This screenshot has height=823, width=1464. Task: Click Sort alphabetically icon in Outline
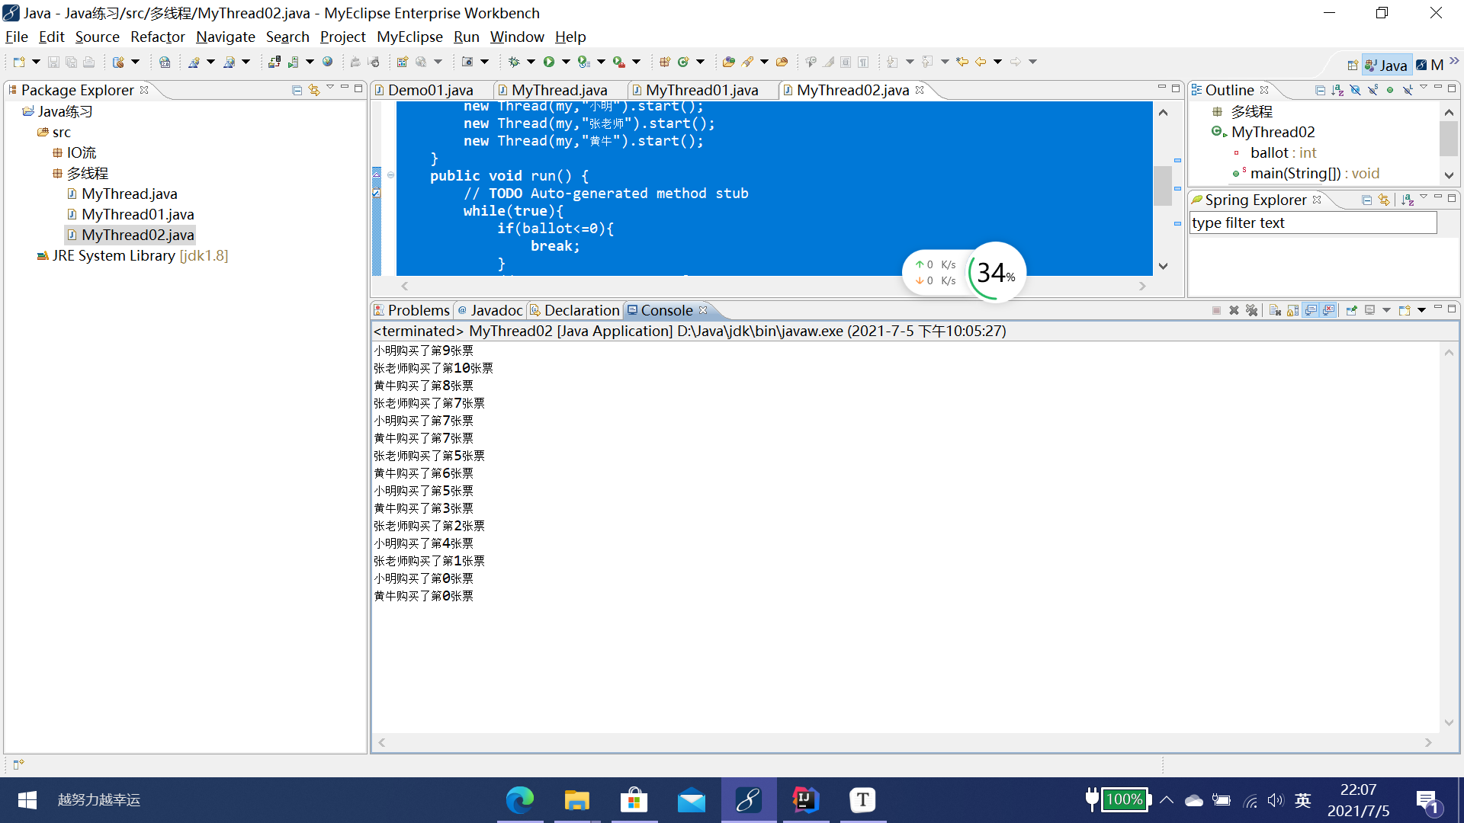[x=1337, y=90]
